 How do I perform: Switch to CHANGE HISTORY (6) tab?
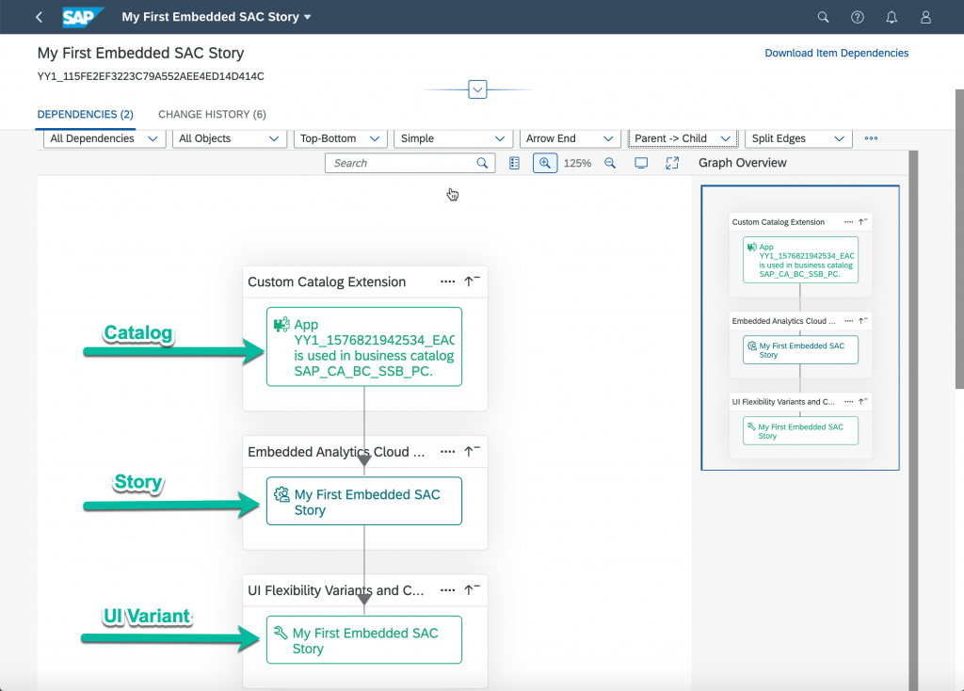click(212, 114)
